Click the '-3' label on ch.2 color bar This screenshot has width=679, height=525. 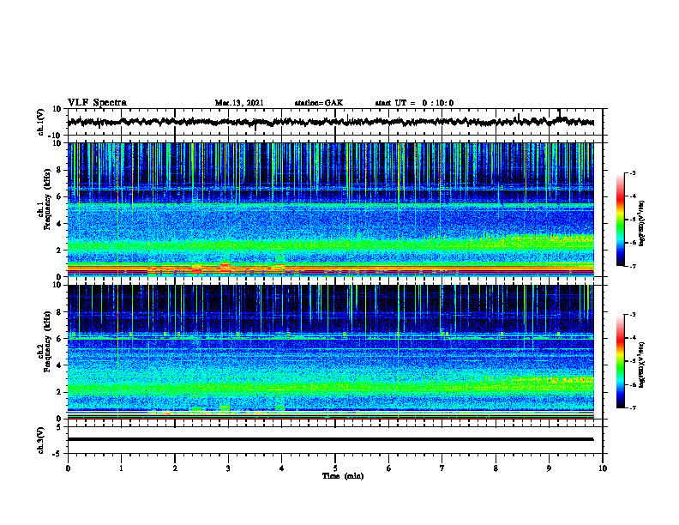(633, 315)
